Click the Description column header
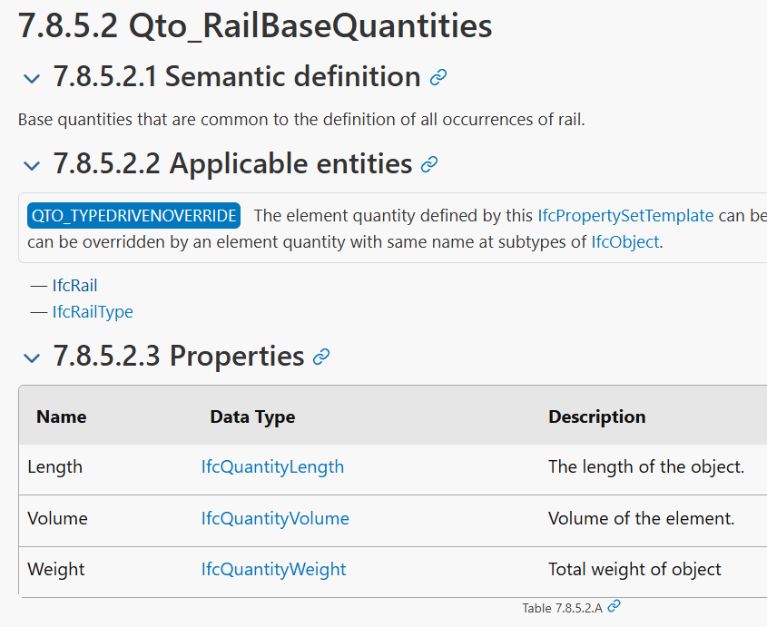Viewport: 767px width, 627px height. coord(596,416)
